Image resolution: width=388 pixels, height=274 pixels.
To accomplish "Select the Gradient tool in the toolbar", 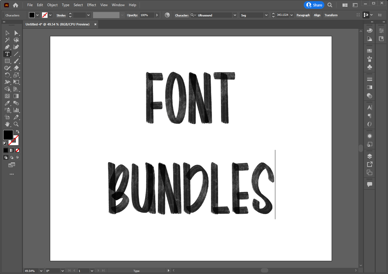I will point(16,96).
